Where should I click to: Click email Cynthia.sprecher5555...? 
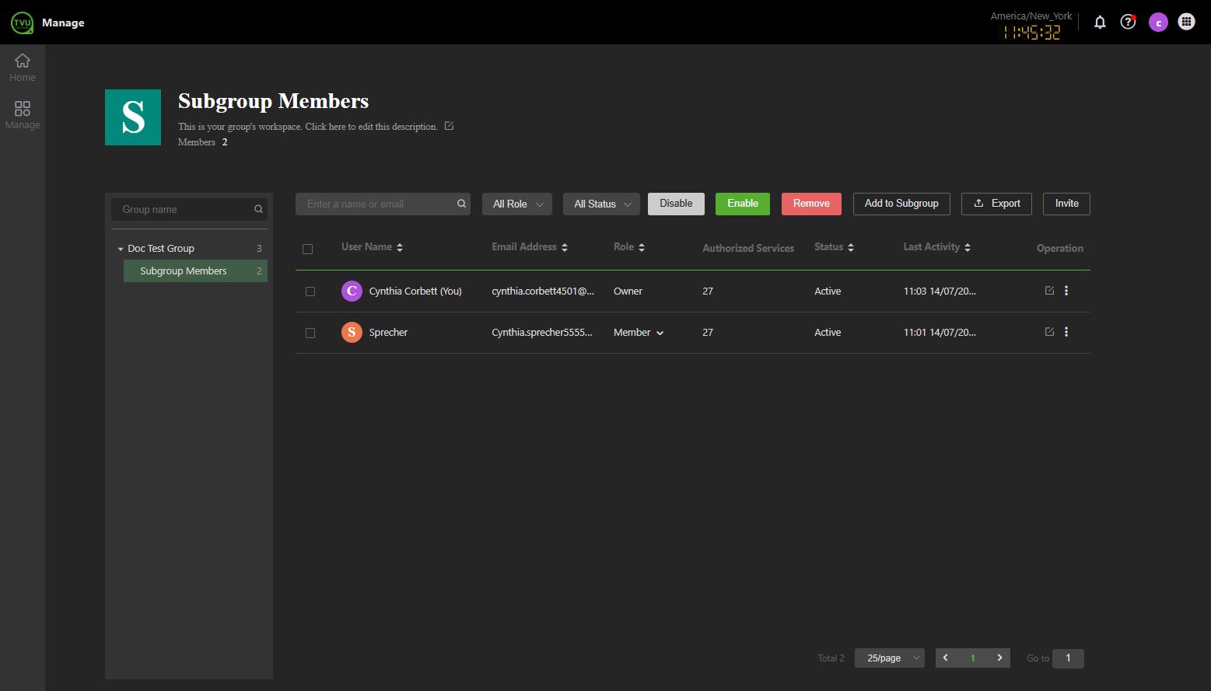pos(542,332)
